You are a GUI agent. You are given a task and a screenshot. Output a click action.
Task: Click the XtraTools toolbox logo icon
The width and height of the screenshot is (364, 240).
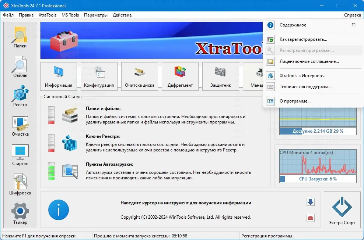[64, 41]
